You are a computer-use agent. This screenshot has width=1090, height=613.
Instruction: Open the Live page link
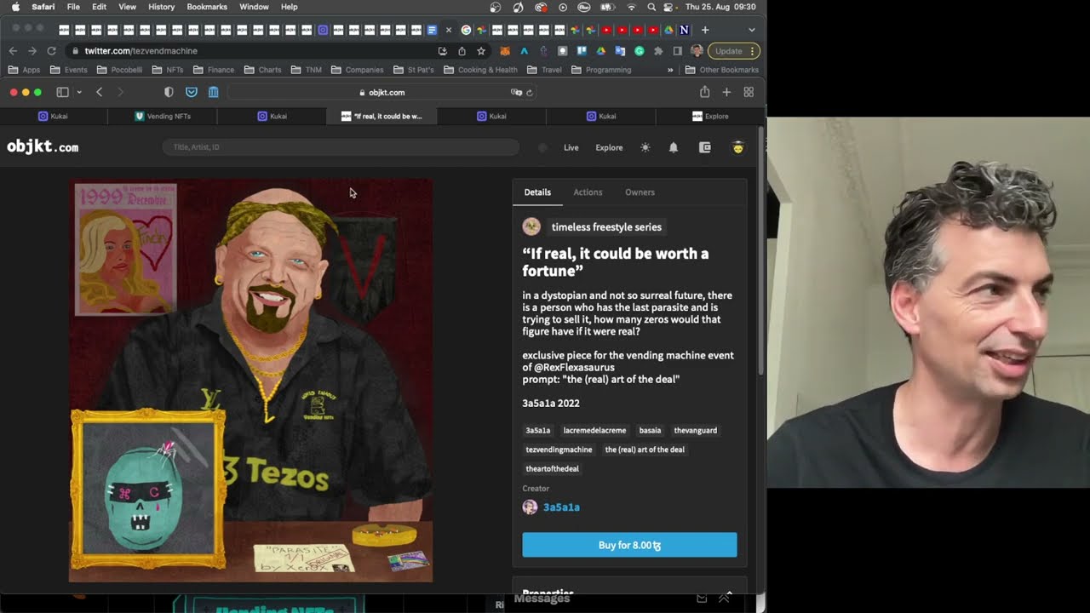point(571,147)
